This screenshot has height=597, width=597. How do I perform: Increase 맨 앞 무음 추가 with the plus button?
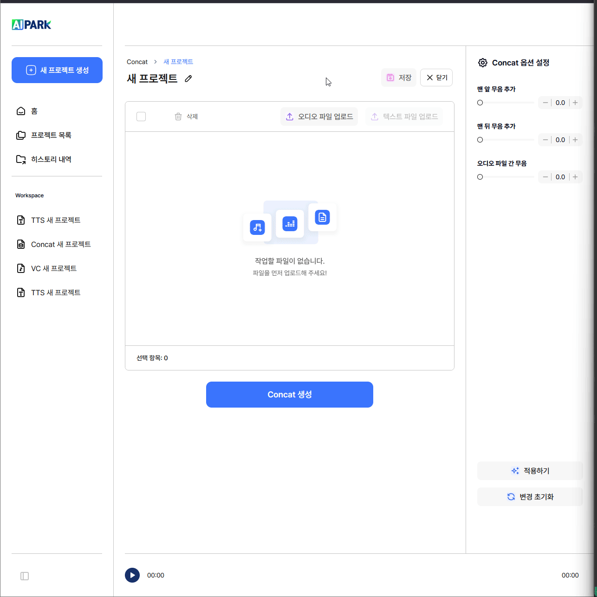[x=575, y=103]
